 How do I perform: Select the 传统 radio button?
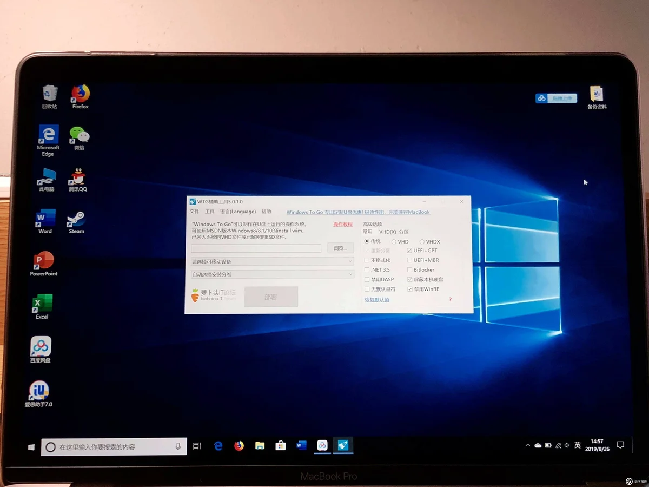click(367, 241)
